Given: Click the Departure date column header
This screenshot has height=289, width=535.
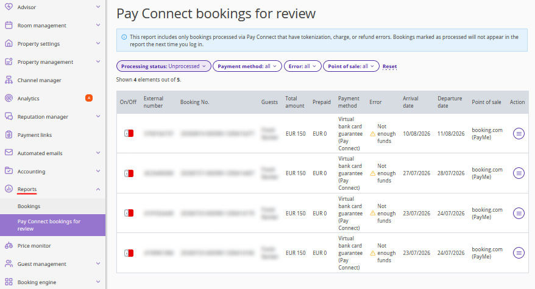Looking at the screenshot, I should pos(450,102).
